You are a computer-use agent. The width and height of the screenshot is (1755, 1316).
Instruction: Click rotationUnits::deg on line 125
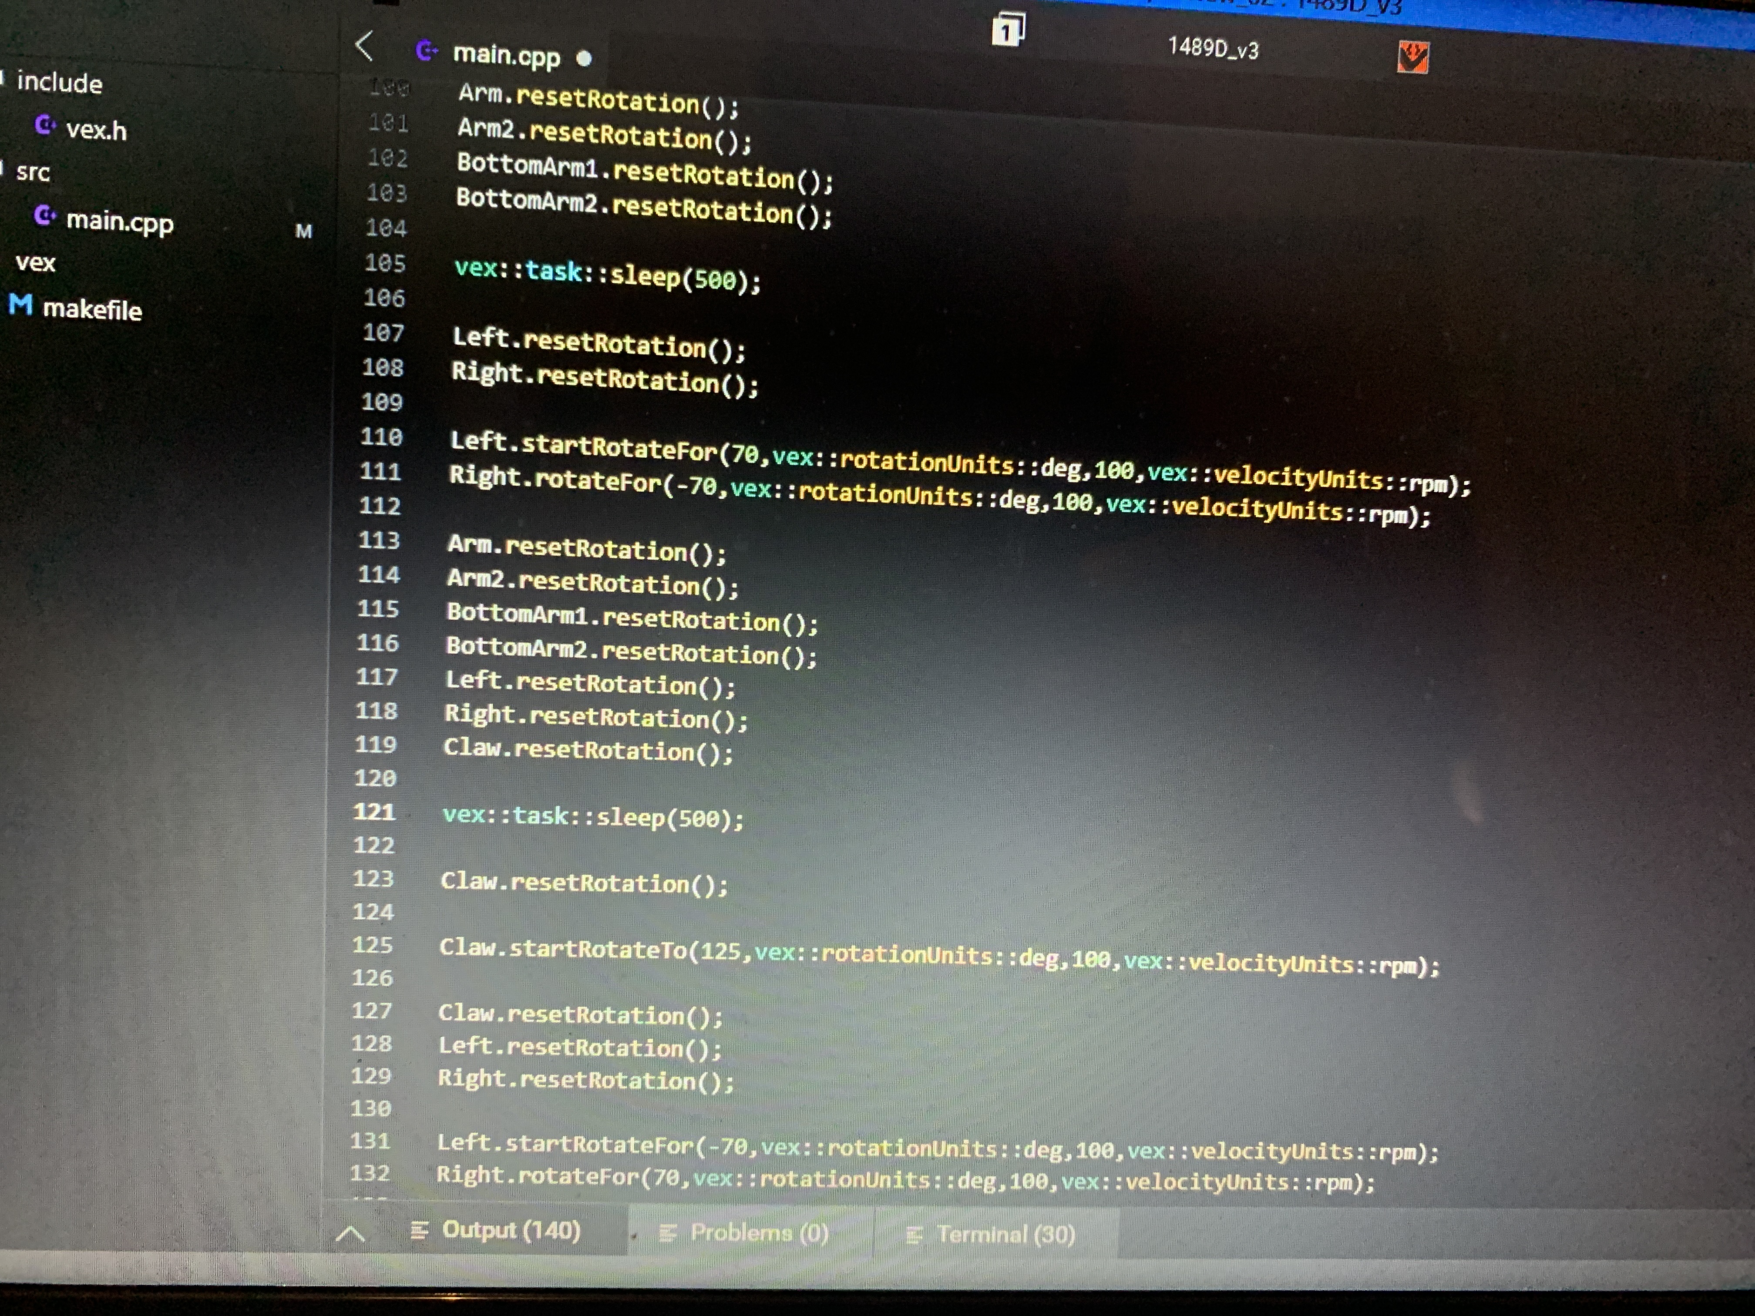tap(939, 956)
